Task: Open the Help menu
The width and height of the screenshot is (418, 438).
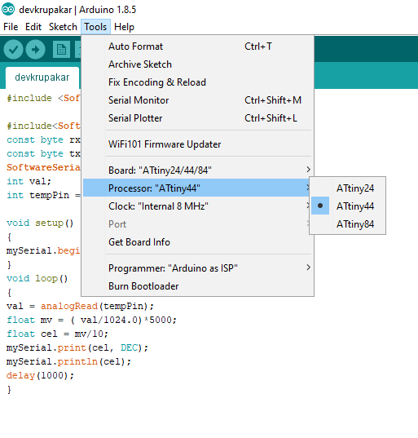Action: (x=124, y=27)
